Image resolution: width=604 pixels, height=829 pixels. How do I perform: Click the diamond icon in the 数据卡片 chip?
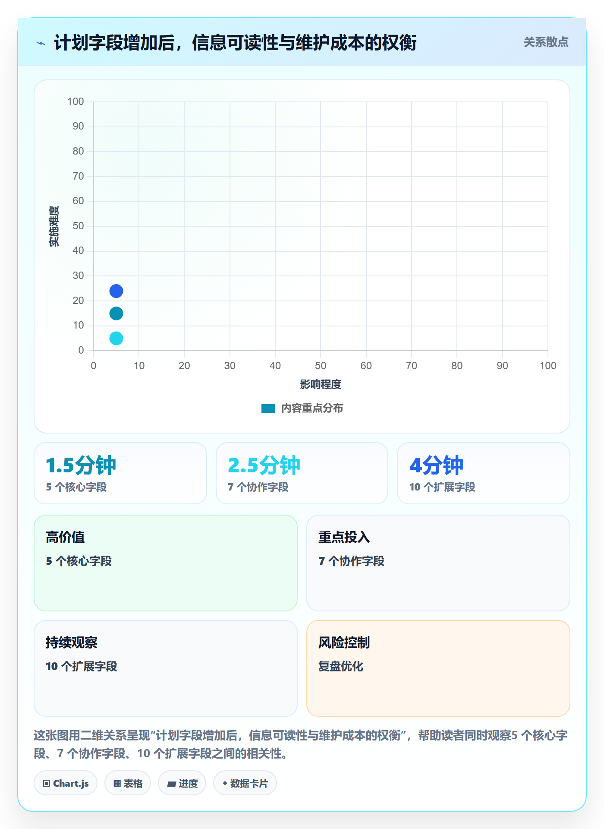pyautogui.click(x=225, y=783)
